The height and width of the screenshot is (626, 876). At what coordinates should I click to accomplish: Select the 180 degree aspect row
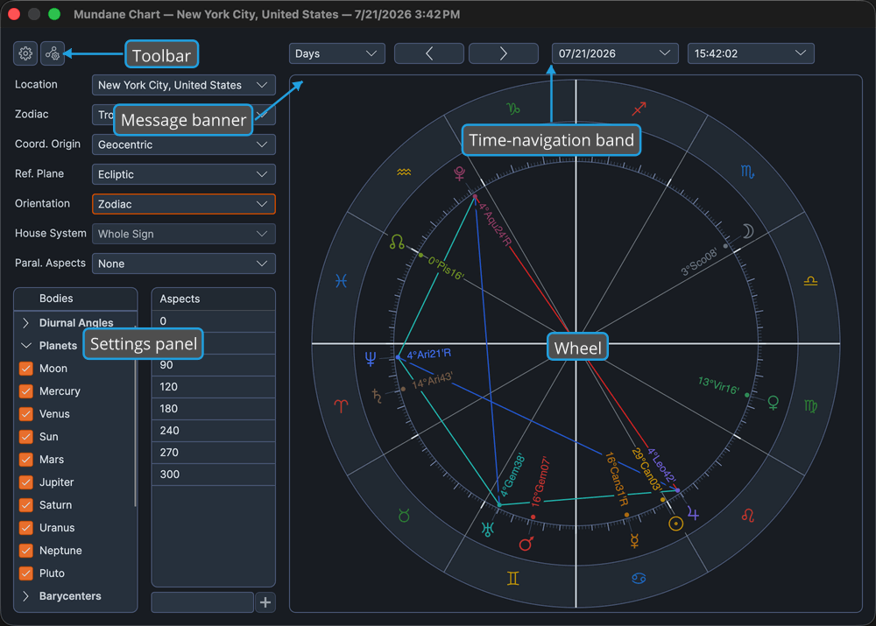point(214,409)
